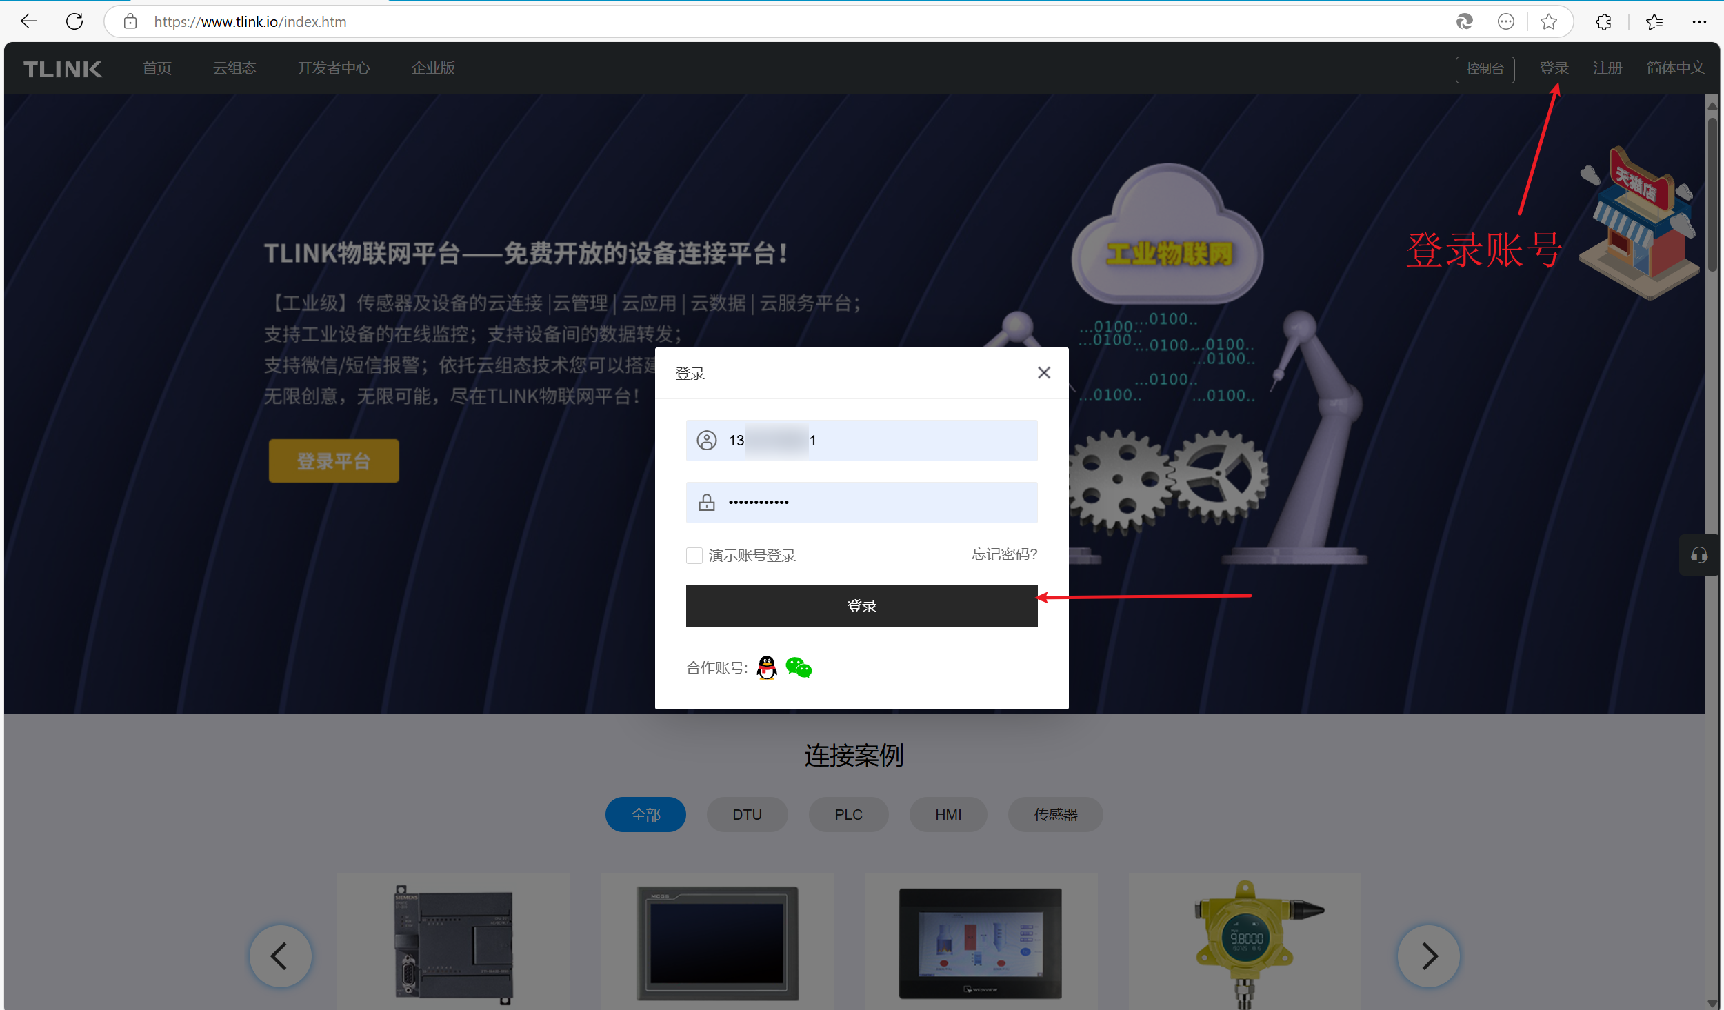Open the 简体中文 language selector
The width and height of the screenshot is (1724, 1010).
pos(1676,68)
